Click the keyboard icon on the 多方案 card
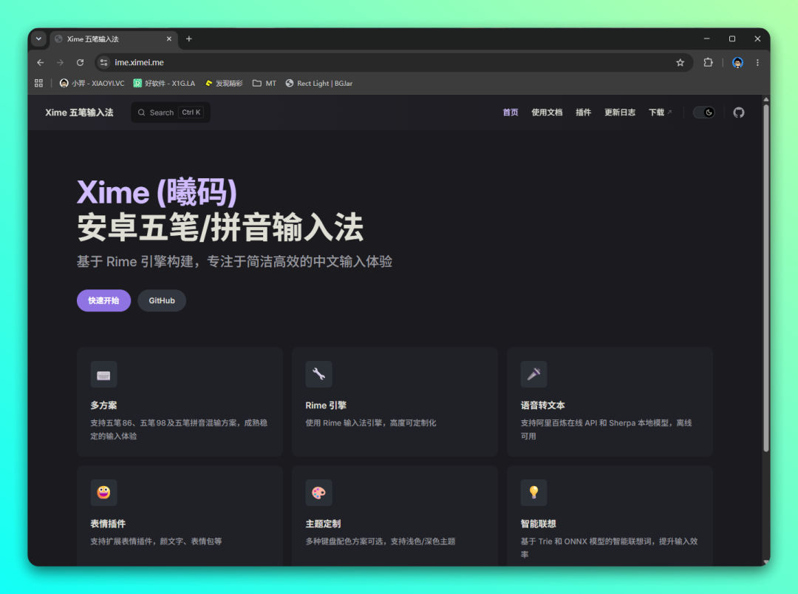 [x=104, y=375]
